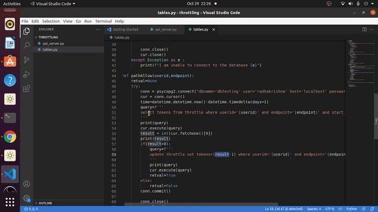Open the File menu
Image resolution: width=378 pixels, height=212 pixels.
[25, 21]
